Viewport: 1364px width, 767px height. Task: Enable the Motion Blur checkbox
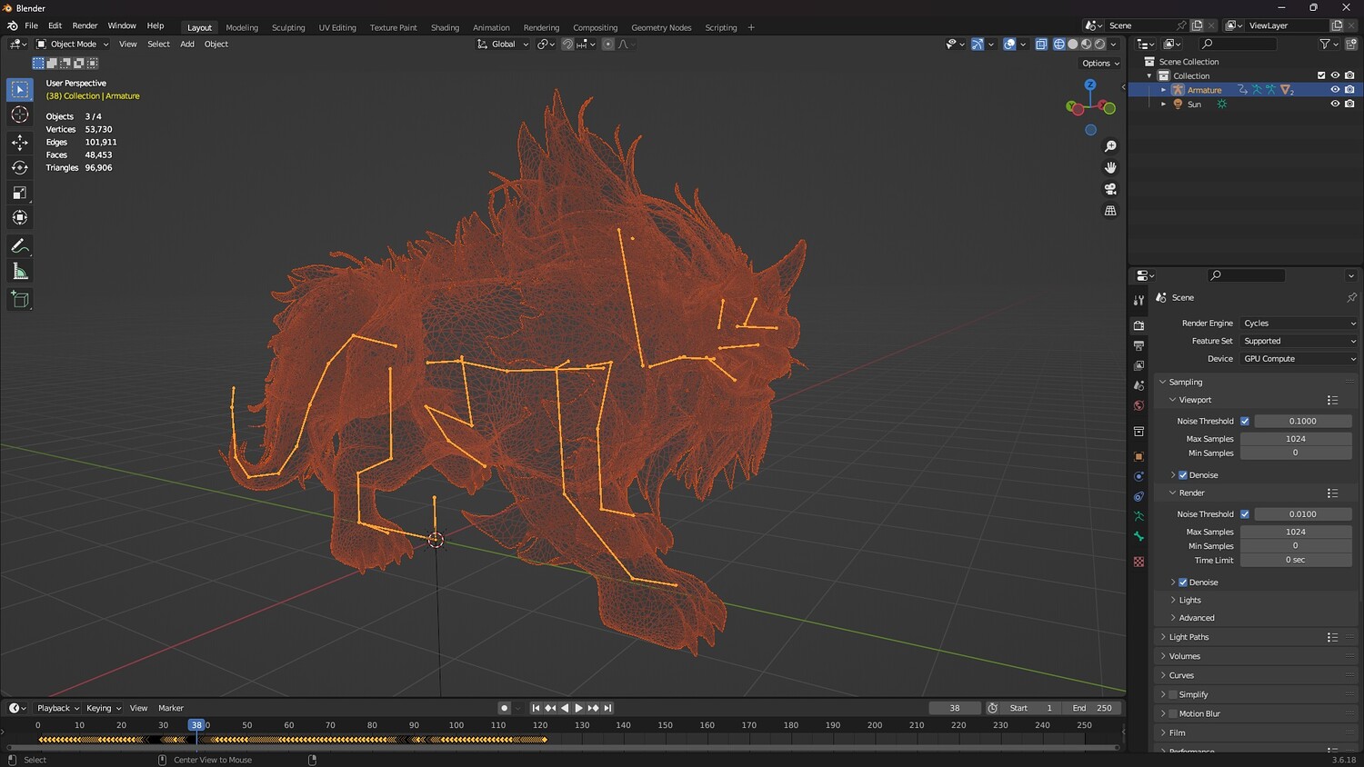point(1173,713)
